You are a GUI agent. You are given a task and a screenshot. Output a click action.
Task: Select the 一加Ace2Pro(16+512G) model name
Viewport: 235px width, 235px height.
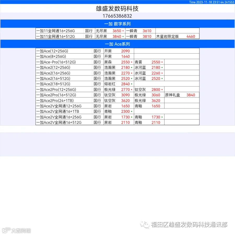(56, 95)
